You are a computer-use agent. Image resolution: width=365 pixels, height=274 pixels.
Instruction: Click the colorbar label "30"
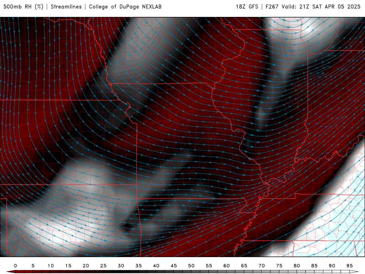tap(121, 266)
